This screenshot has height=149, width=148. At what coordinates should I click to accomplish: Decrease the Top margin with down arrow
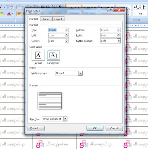tap(67, 31)
